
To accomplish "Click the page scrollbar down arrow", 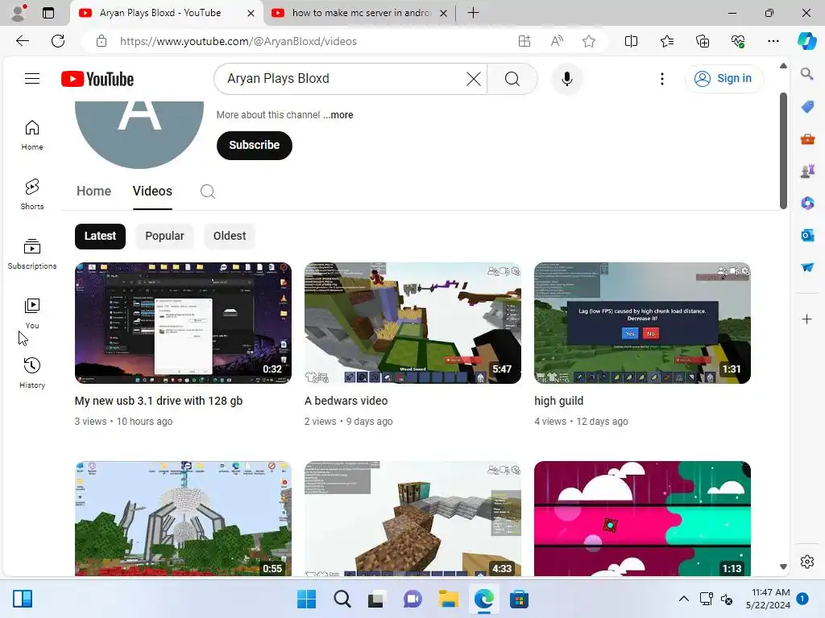I will point(783,567).
